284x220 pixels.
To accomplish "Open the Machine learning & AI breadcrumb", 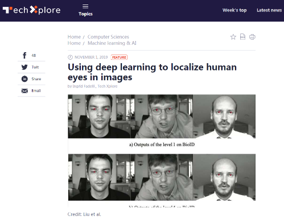I will click(112, 43).
